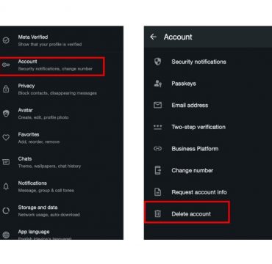This screenshot has height=264, width=272.
Task: Open Meta Verified settings
Action: coord(62,40)
